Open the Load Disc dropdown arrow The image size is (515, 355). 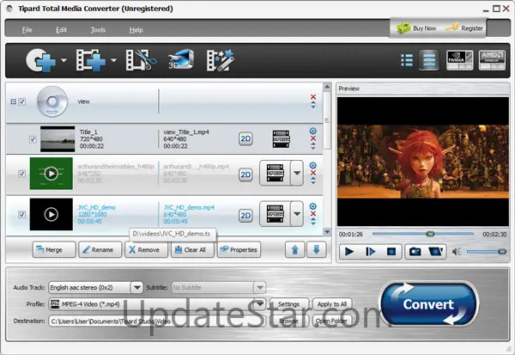click(64, 60)
